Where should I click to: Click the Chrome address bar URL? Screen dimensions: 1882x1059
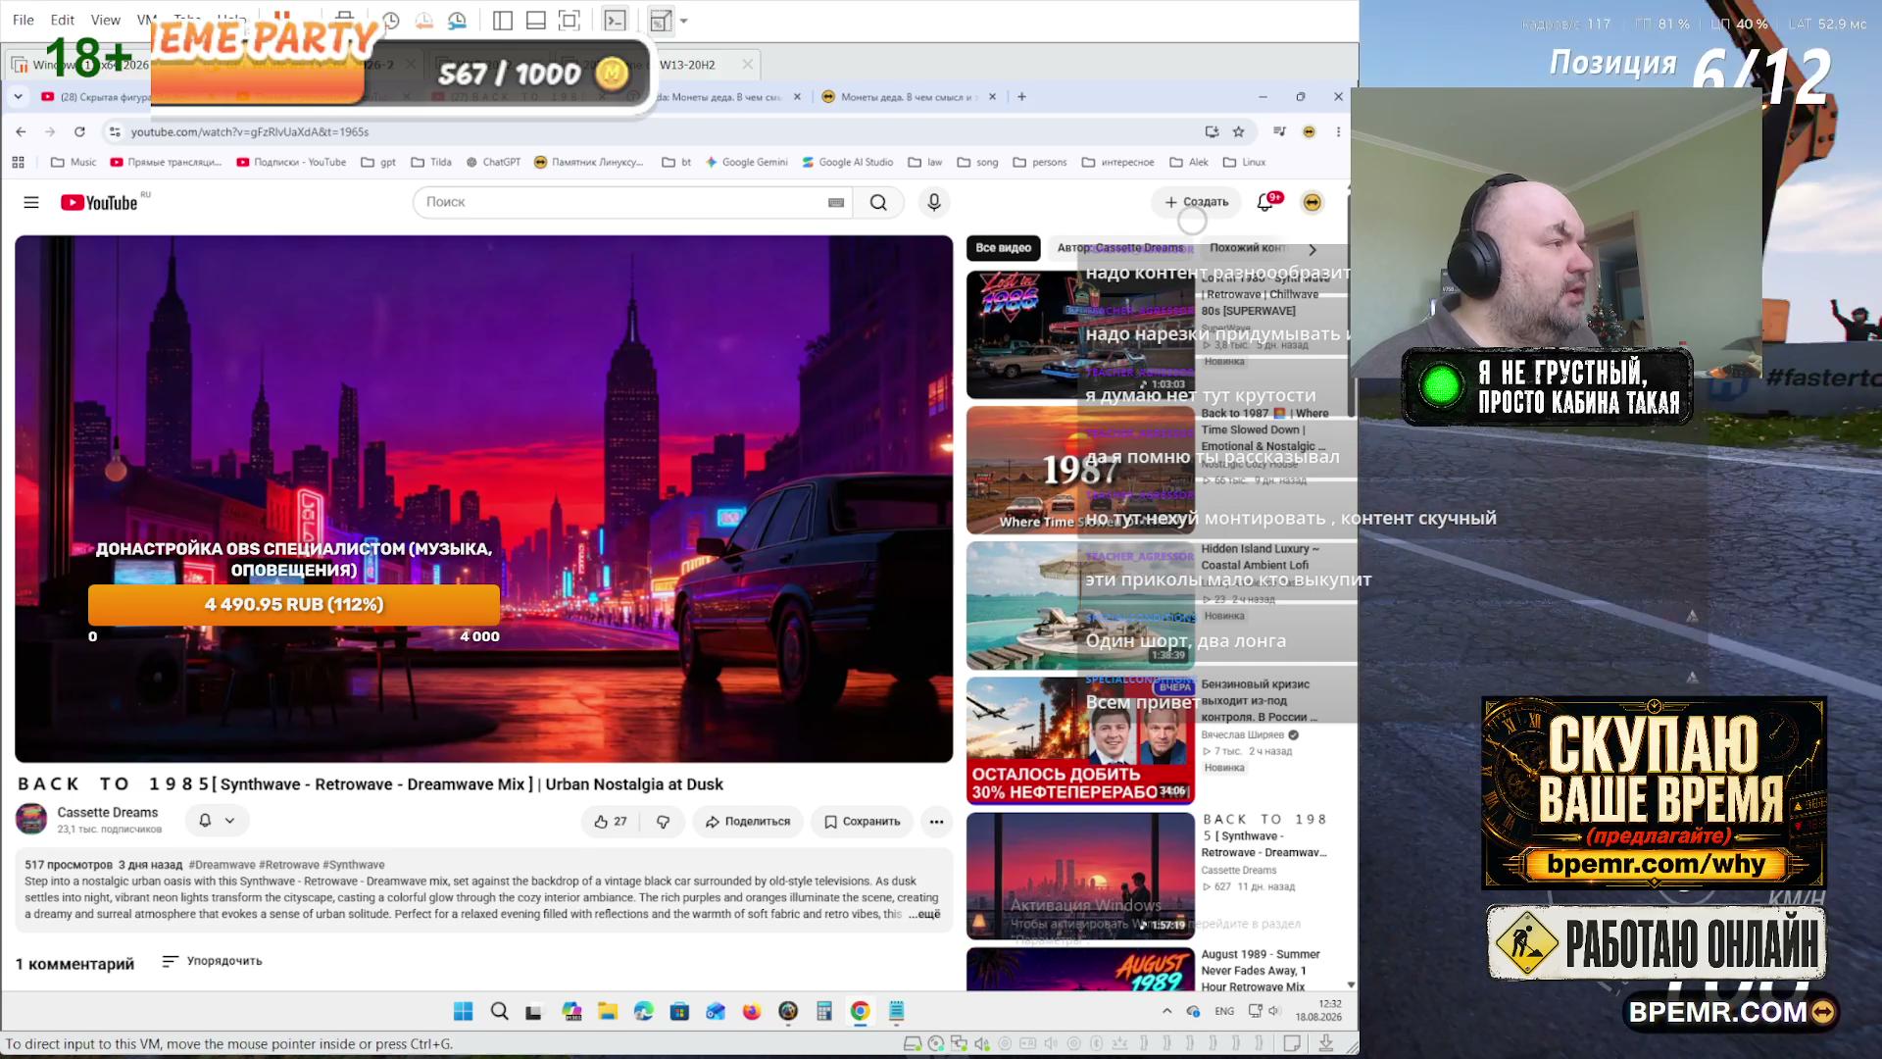point(250,132)
